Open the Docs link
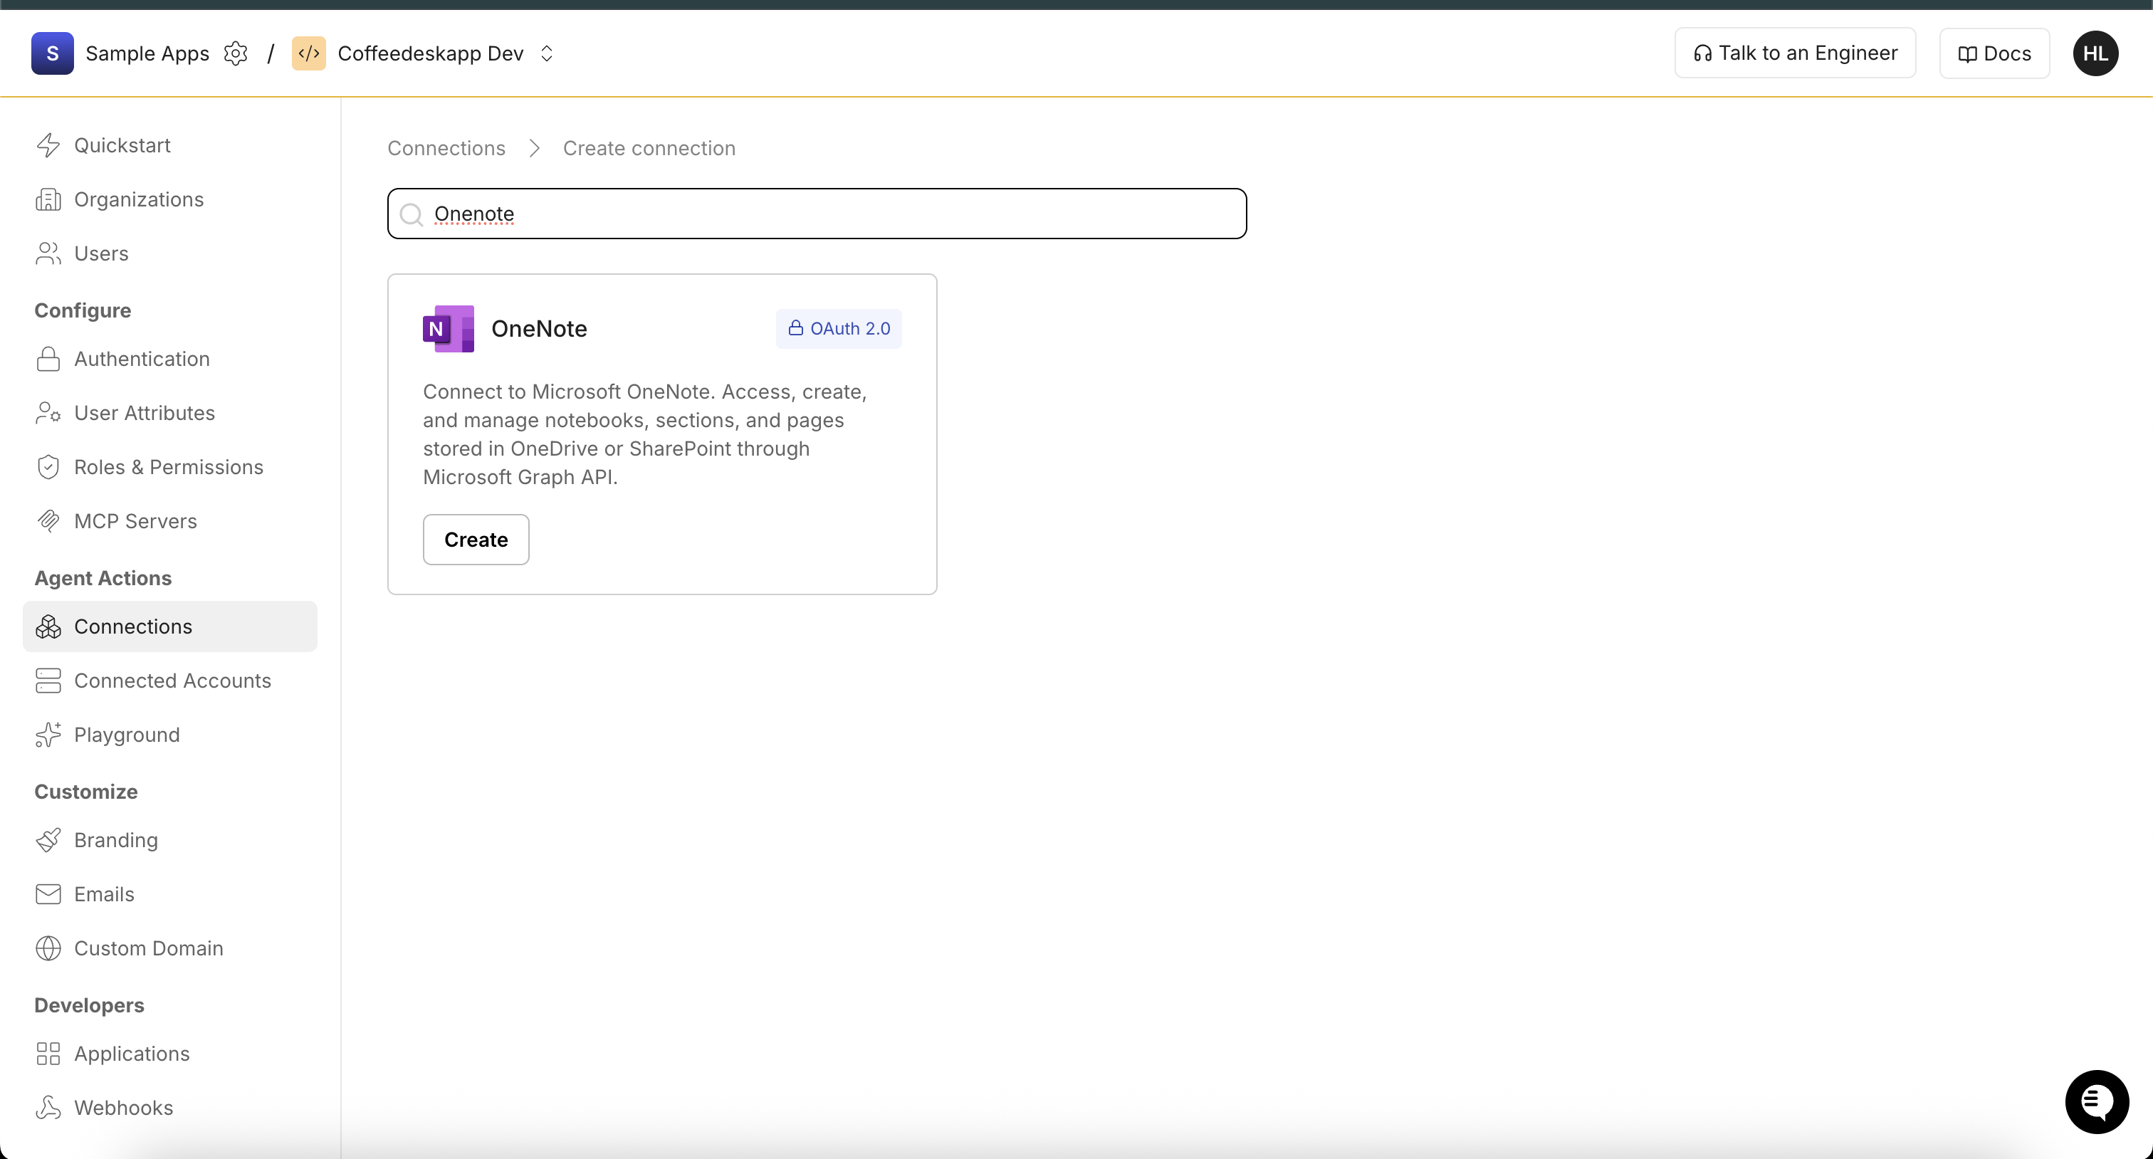The height and width of the screenshot is (1159, 2153). click(1994, 53)
